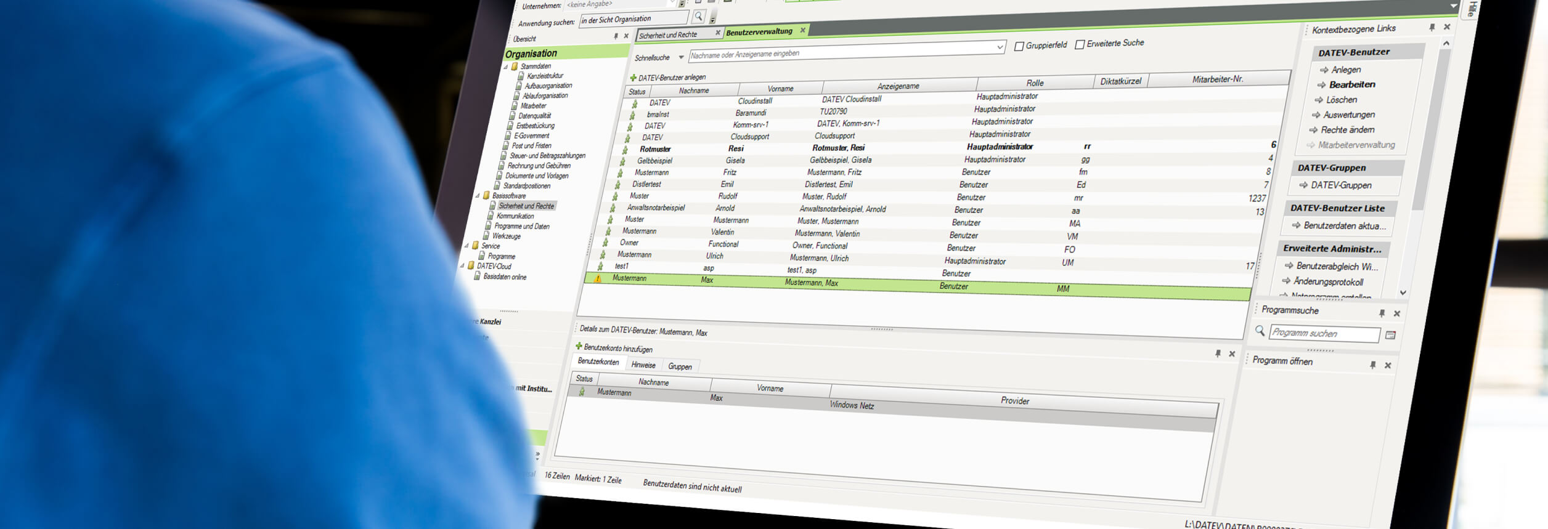Close the Übersicht panel
This screenshot has width=1548, height=529.
(626, 36)
